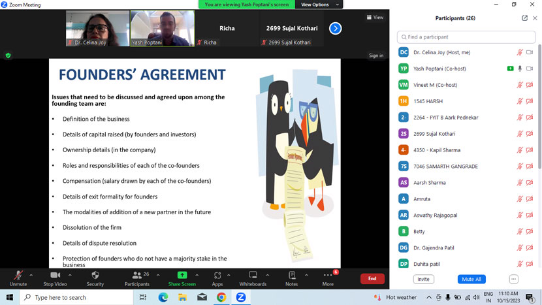Viewport: 542px width, 305px height.
Task: Open more options in participants footer
Action: click(x=513, y=279)
